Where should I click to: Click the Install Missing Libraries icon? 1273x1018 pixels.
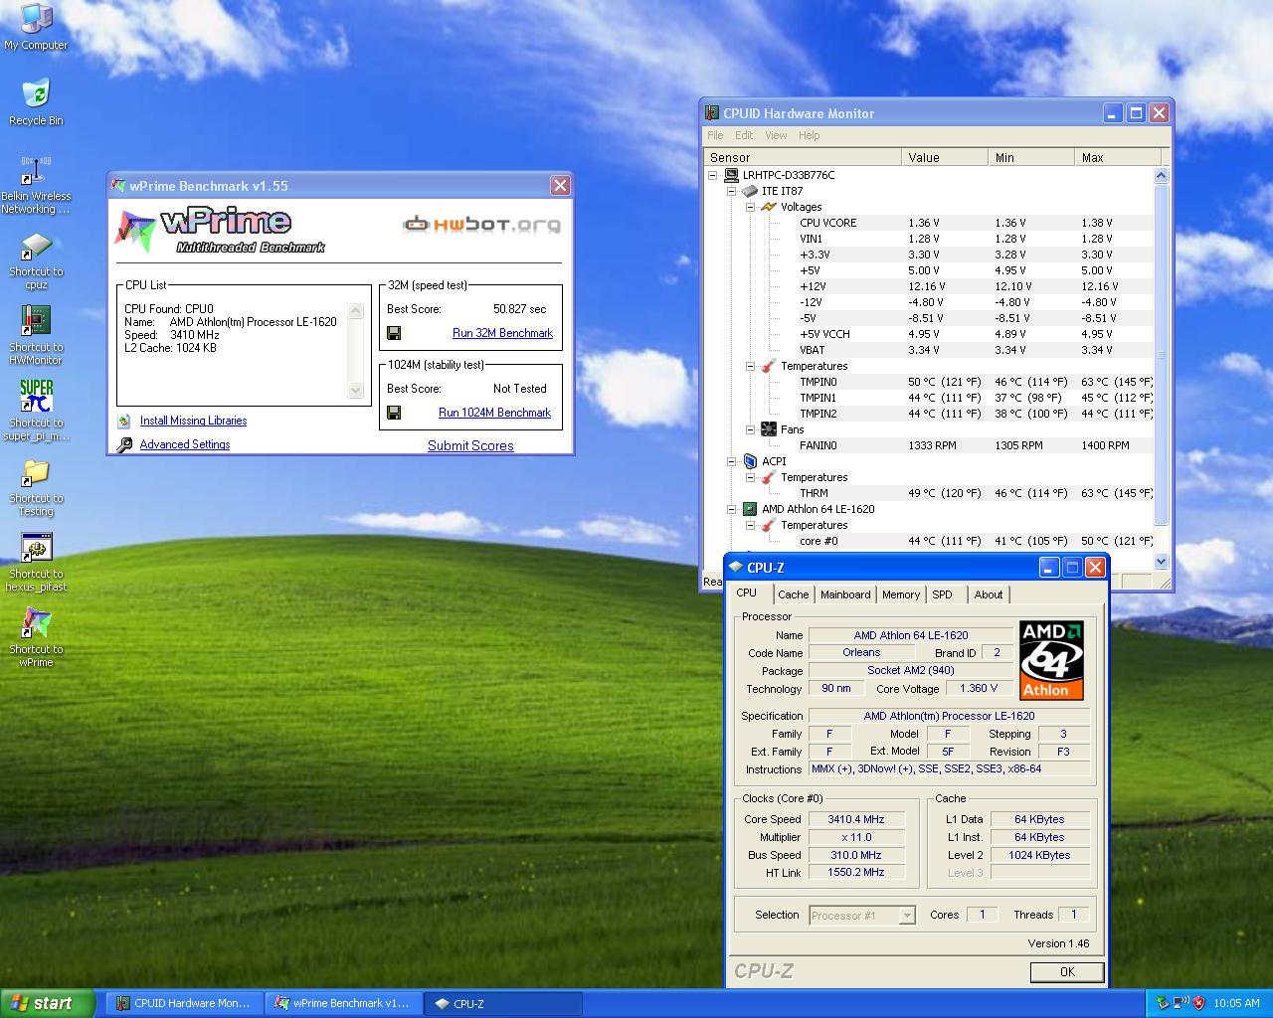click(124, 422)
